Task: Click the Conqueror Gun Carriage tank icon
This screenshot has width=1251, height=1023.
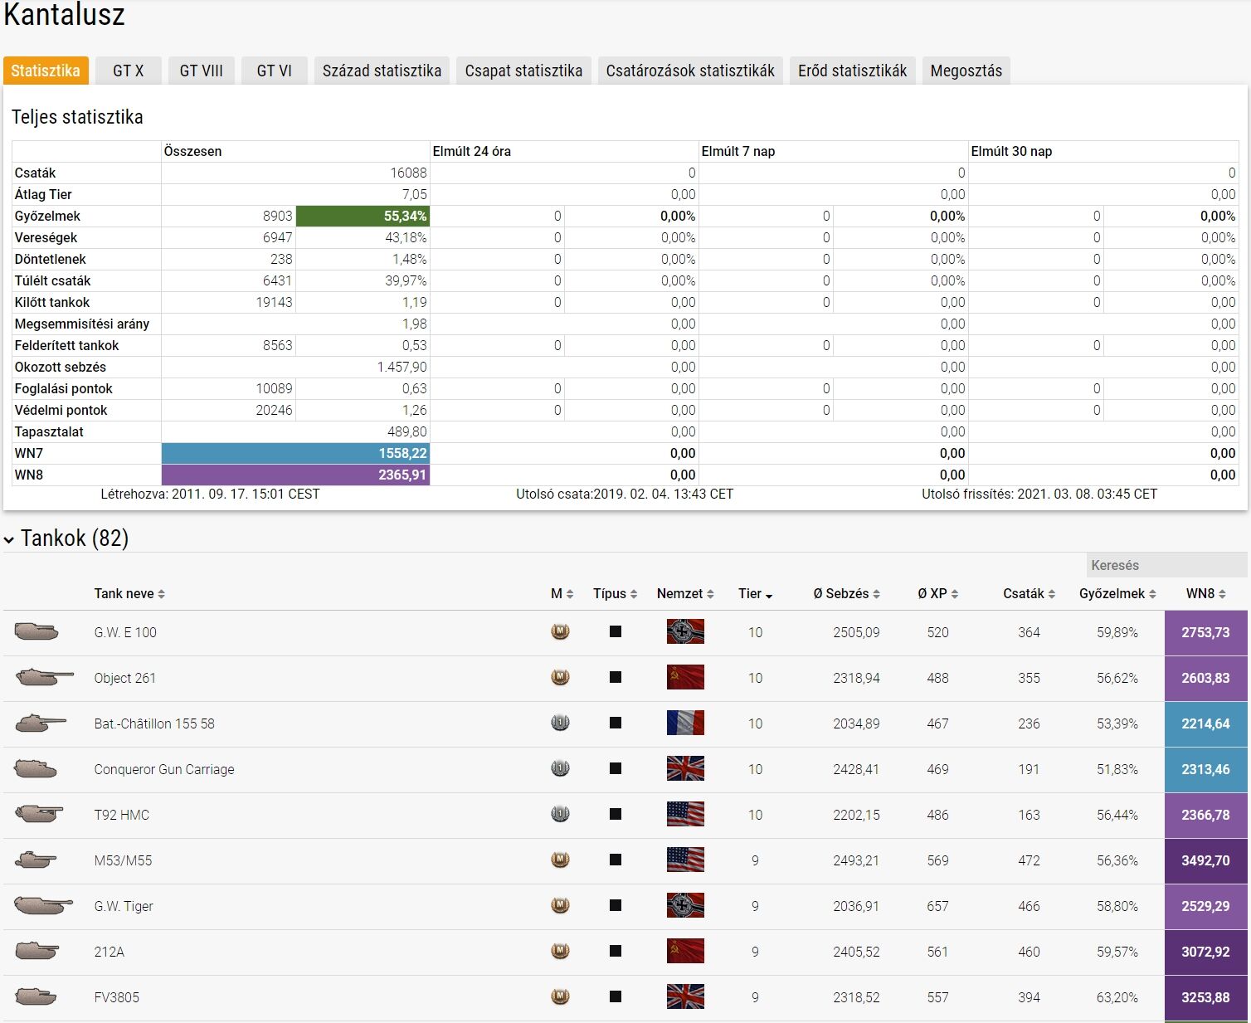Action: (x=36, y=769)
